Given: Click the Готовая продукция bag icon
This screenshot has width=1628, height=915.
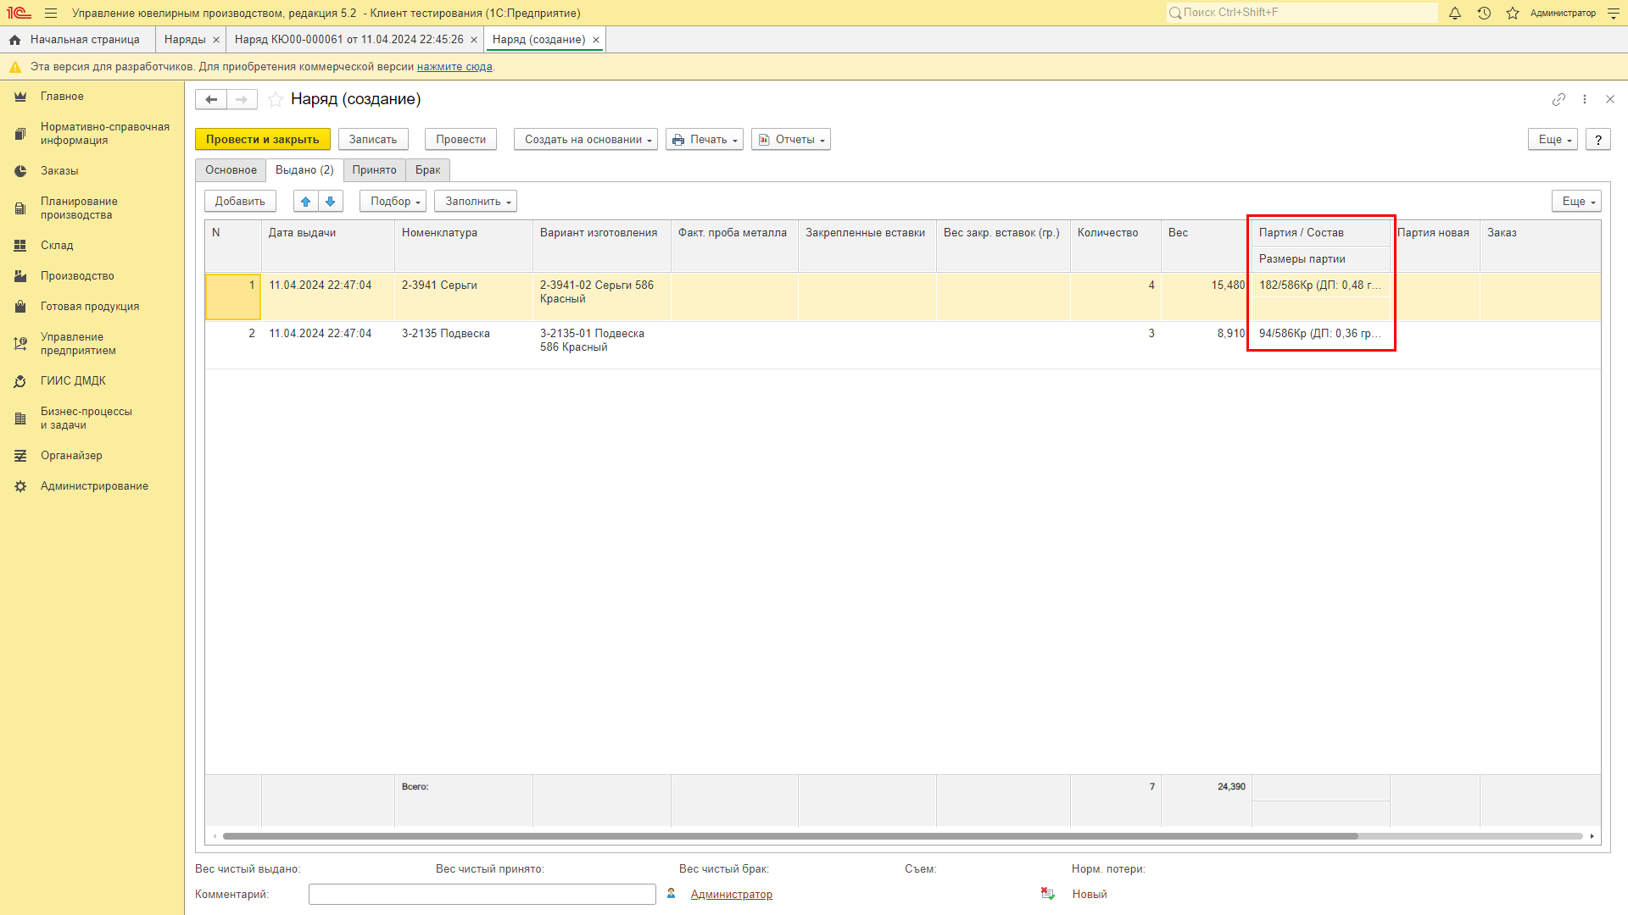Looking at the screenshot, I should pos(20,307).
